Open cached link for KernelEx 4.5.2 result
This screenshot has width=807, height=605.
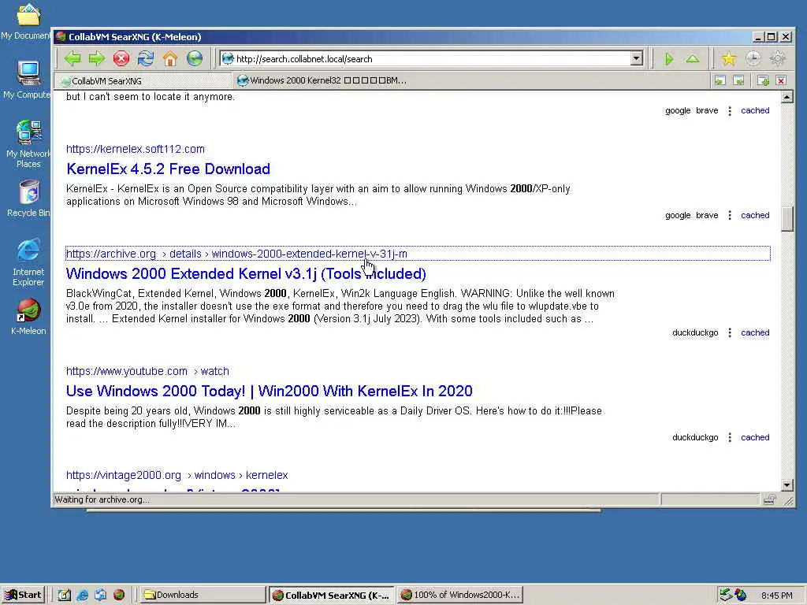click(754, 215)
